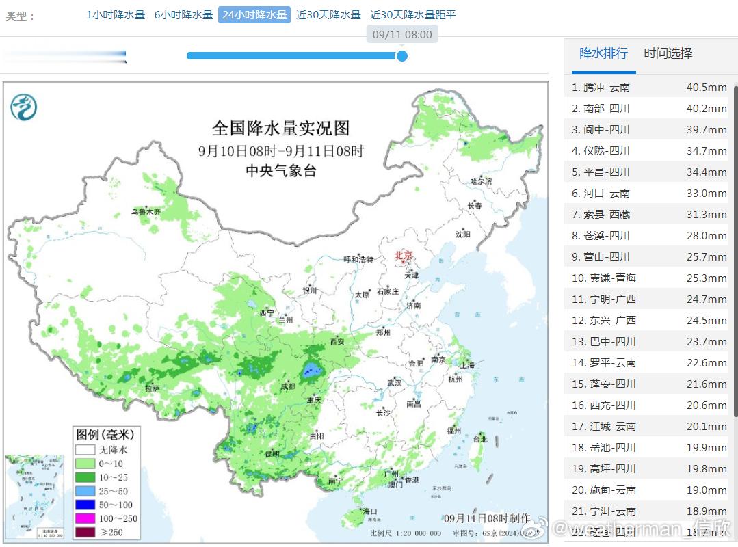Click the 腾冲-云南 ranking entry
Image resolution: width=738 pixels, height=547 pixels.
tap(650, 88)
